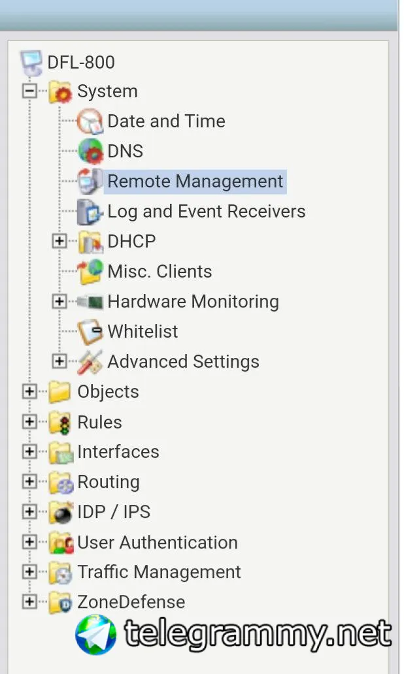Expand the Objects tree node
Screen dimensions: 404x674
[29, 392]
